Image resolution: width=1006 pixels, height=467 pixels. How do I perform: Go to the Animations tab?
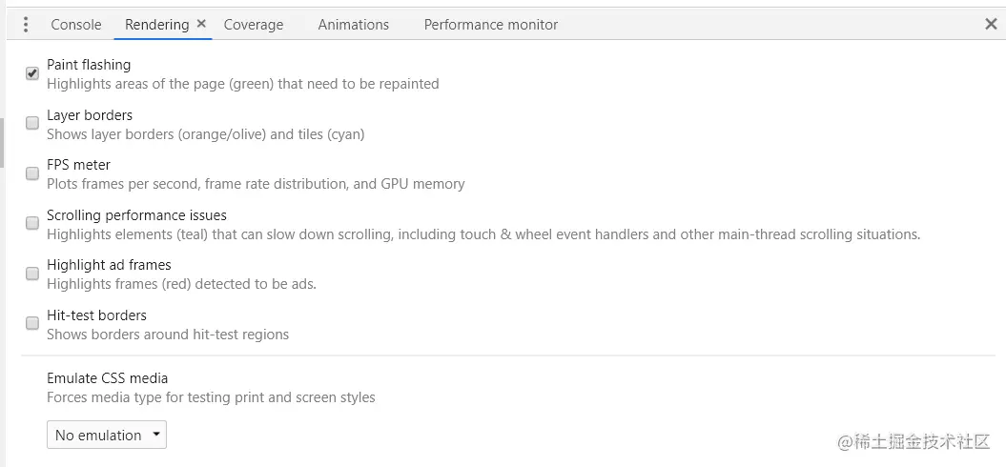pos(354,25)
